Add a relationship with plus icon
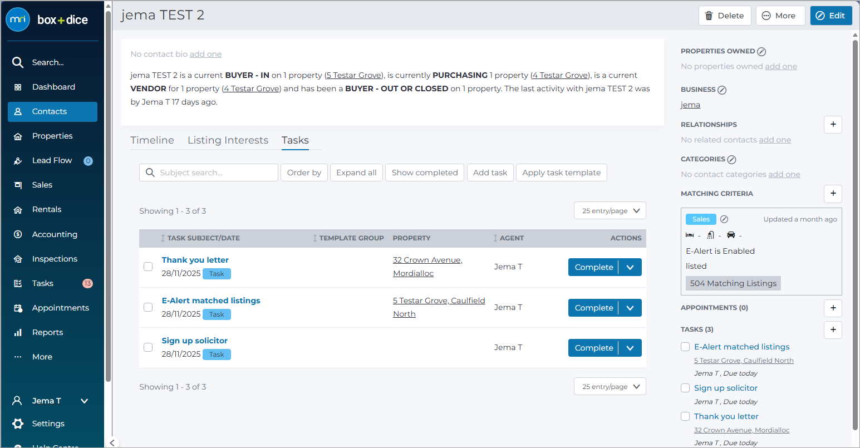The width and height of the screenshot is (860, 448). (x=833, y=125)
